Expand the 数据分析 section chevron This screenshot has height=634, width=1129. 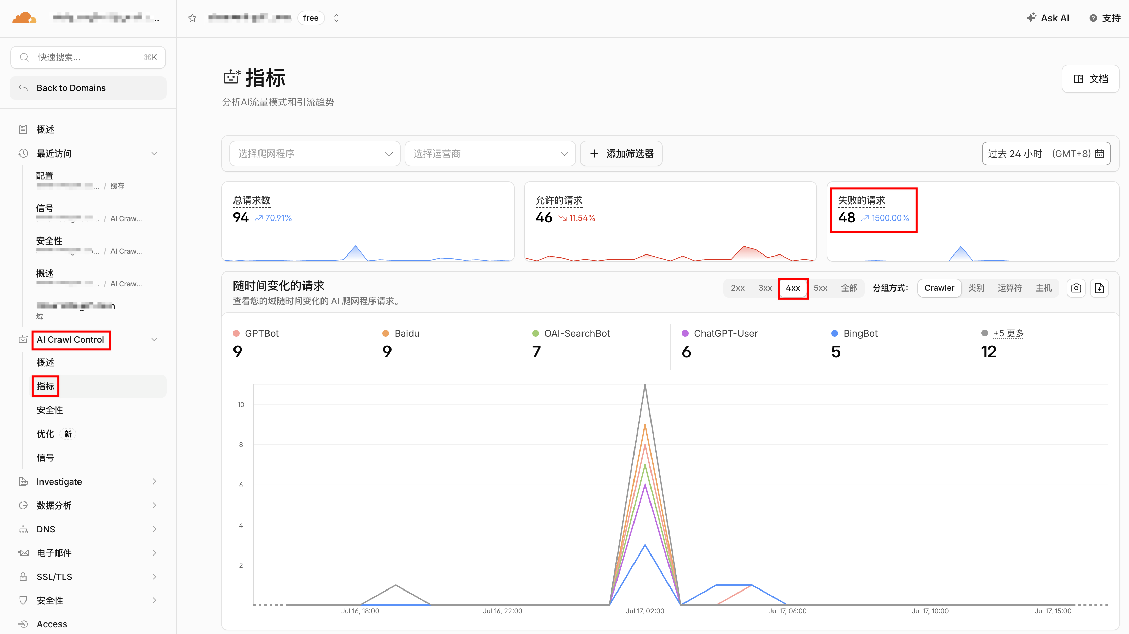[154, 505]
